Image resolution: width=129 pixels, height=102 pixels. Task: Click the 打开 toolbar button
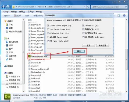pos(18,15)
